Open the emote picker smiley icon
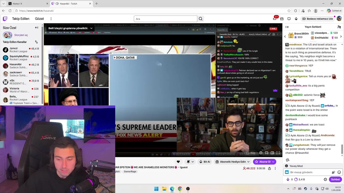The height and width of the screenshot is (193, 344). 339,172
